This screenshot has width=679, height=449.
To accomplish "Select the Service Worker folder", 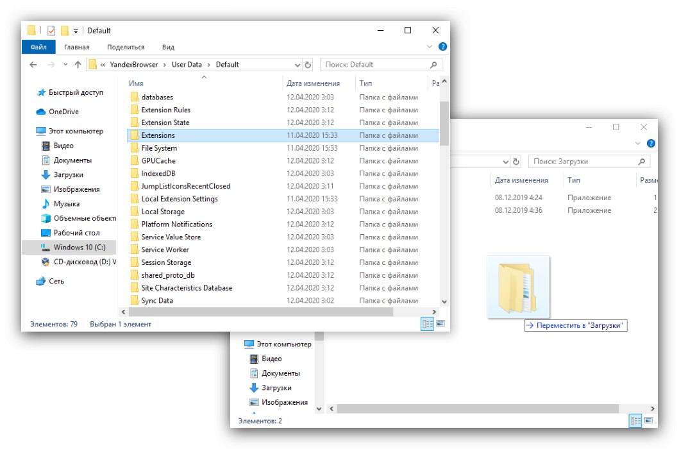I will tap(165, 250).
